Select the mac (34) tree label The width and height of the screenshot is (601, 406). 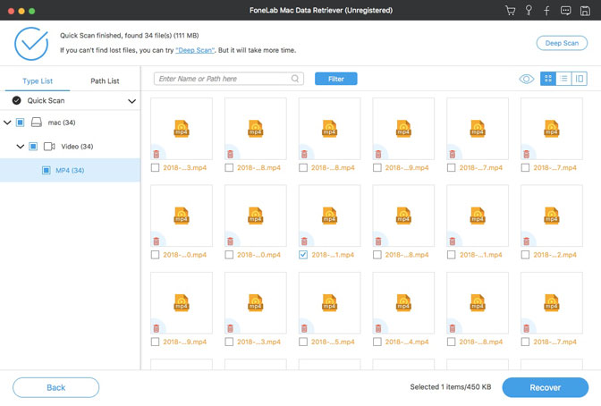pos(62,123)
